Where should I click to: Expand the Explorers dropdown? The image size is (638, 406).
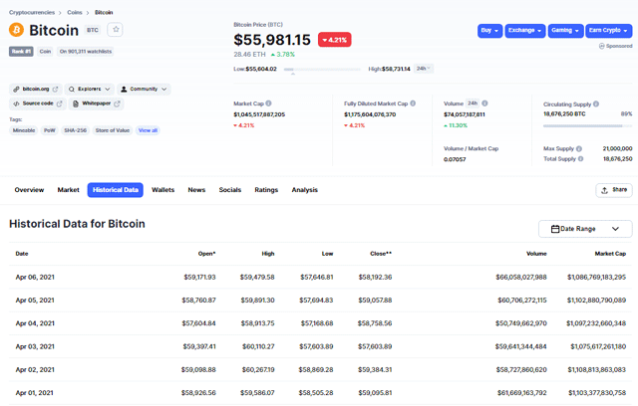coord(89,89)
